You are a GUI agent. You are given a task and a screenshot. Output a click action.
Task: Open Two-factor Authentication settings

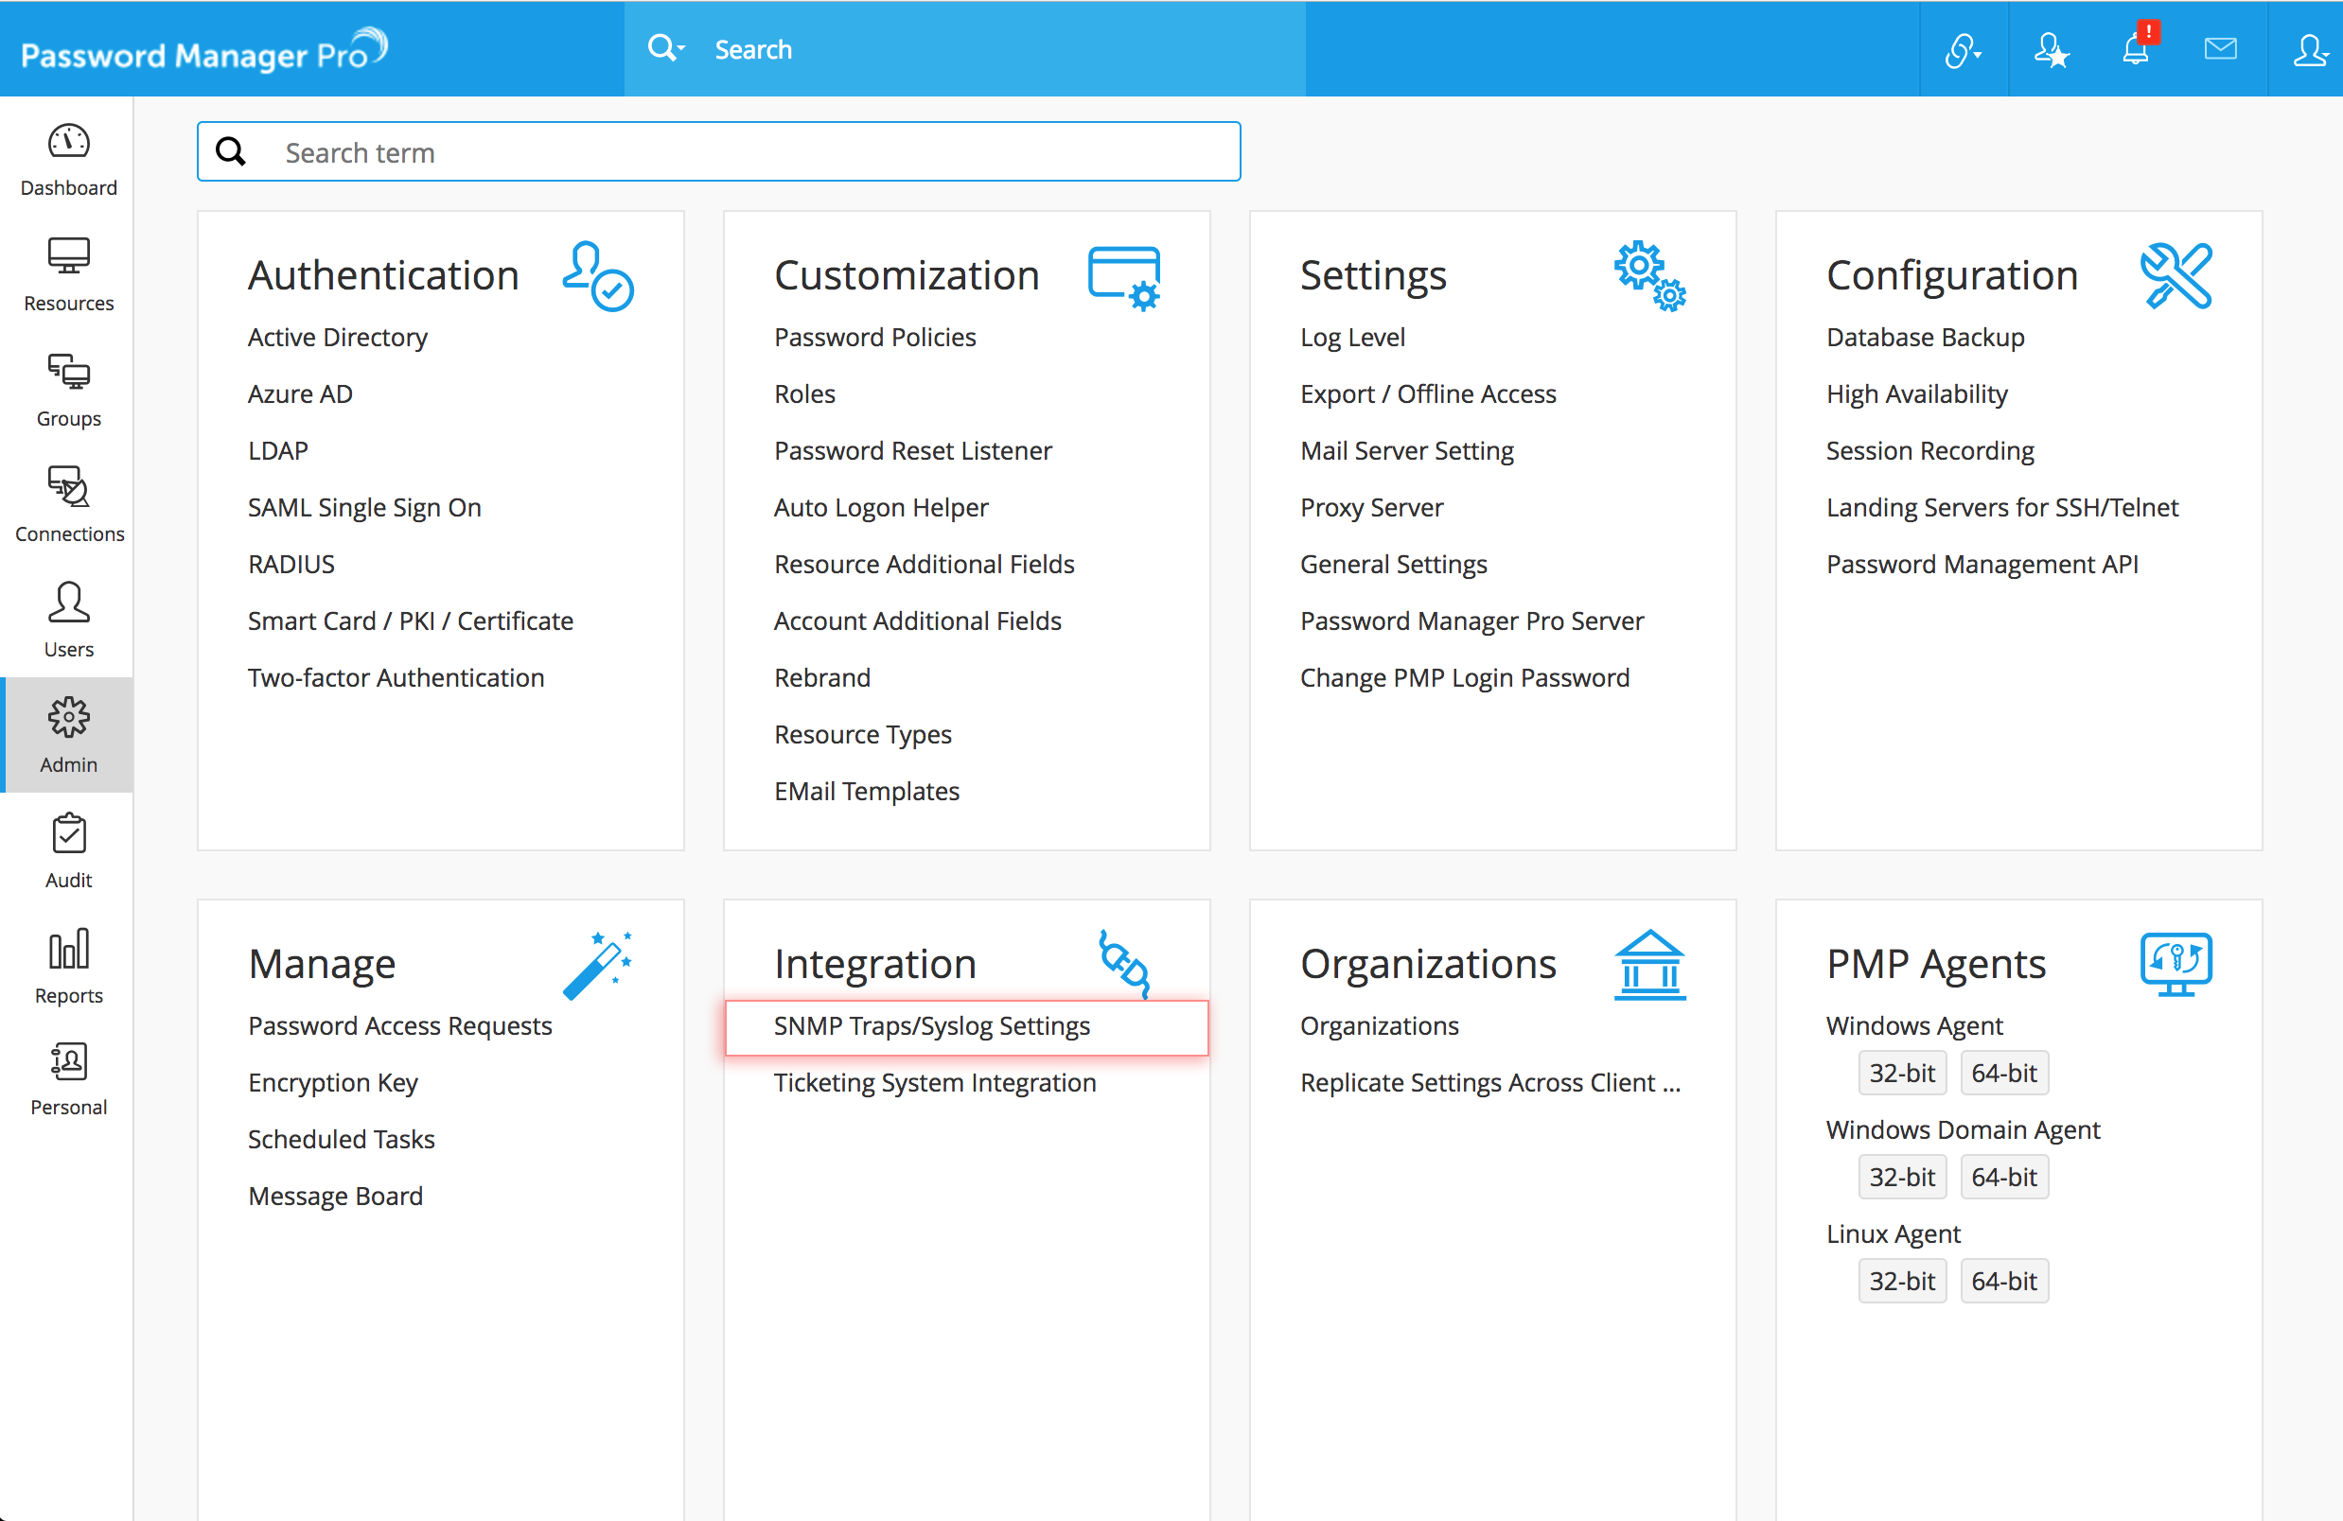pyautogui.click(x=396, y=677)
